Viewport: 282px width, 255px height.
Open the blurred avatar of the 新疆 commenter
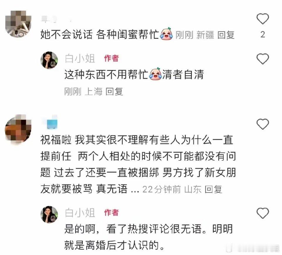tap(18, 24)
